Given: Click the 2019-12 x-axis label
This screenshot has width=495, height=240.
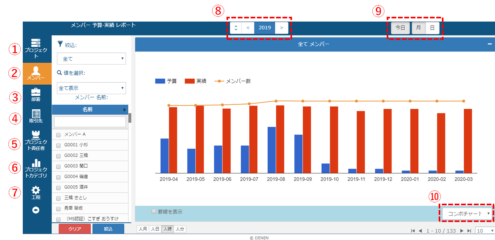Looking at the screenshot, I should 384,179.
